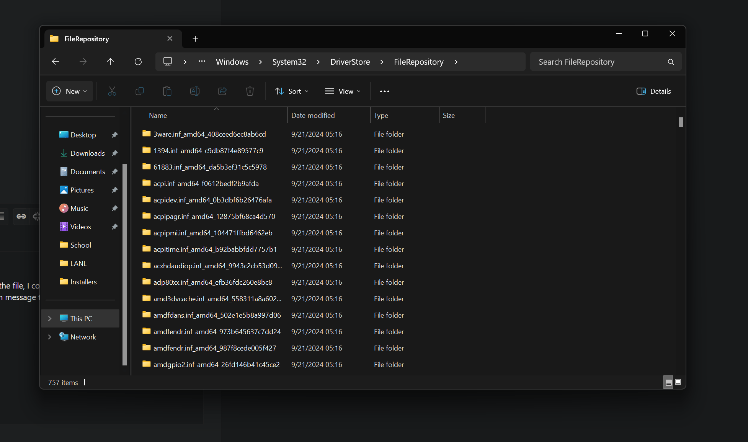
Task: Unpin Desktop using its pin icon
Action: pos(114,135)
